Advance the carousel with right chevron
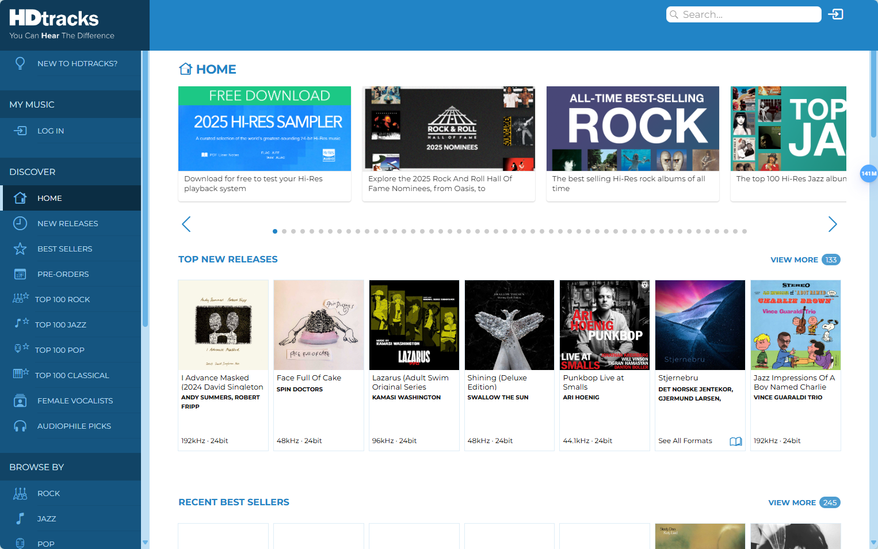 point(833,224)
